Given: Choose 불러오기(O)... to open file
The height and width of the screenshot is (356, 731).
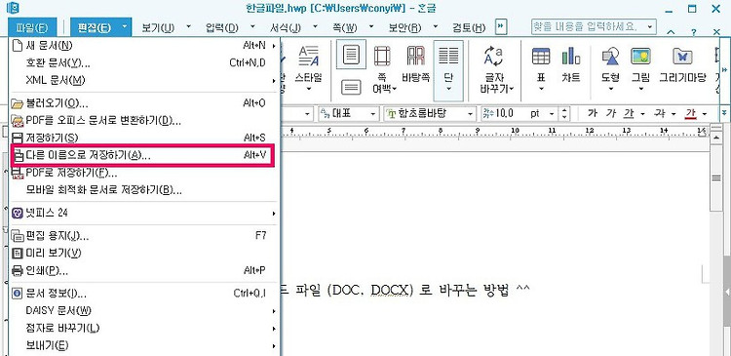Looking at the screenshot, I should 144,103.
